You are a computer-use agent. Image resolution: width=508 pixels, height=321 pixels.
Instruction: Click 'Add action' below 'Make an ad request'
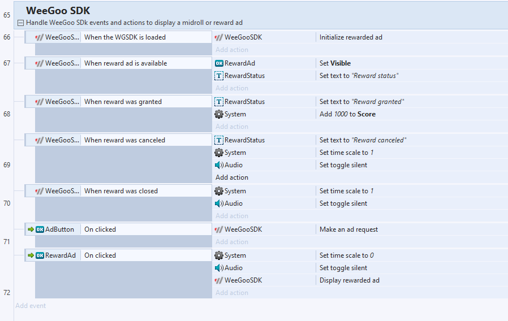pyautogui.click(x=231, y=242)
